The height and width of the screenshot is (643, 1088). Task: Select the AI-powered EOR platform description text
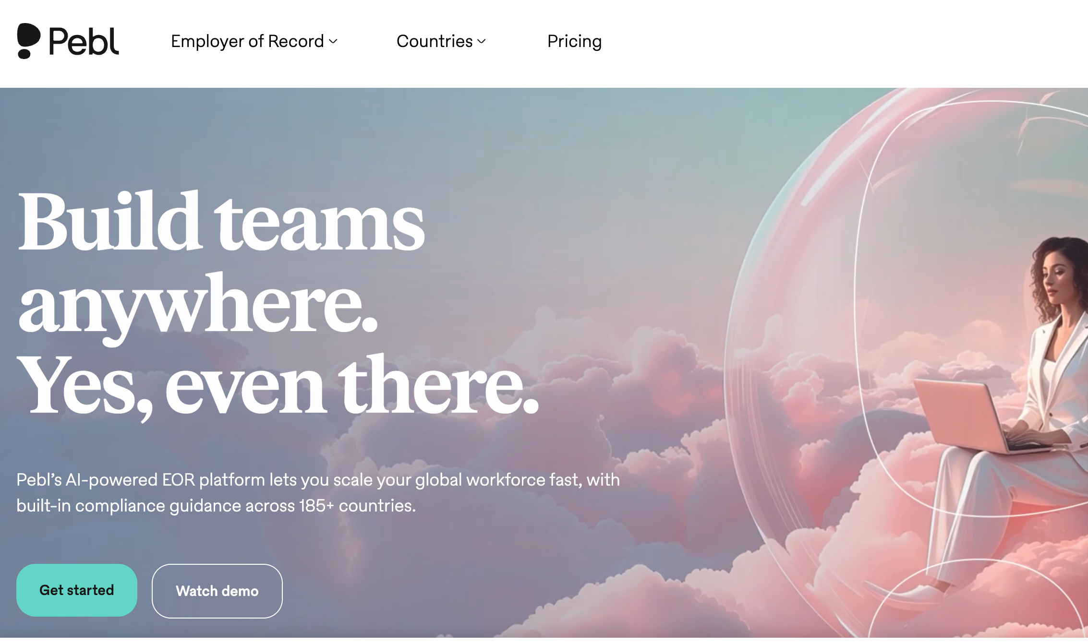318,493
